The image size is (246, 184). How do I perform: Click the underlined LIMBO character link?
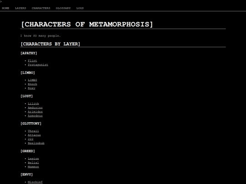coord(32,80)
